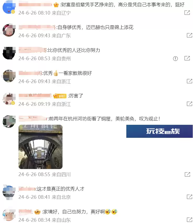This screenshot has width=193, height=223.
Task: Click share icon on Guizhou comment
Action: pyautogui.click(x=187, y=58)
